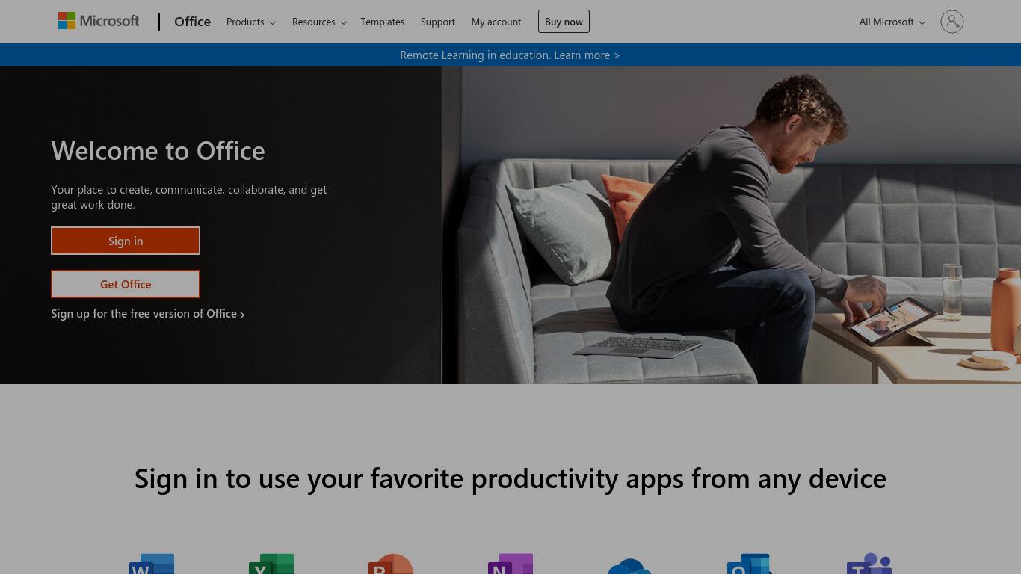Expand the Resources dropdown menu

(x=319, y=22)
